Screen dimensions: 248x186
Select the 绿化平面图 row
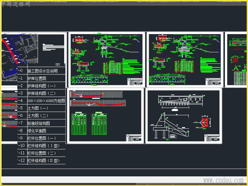tap(37, 131)
